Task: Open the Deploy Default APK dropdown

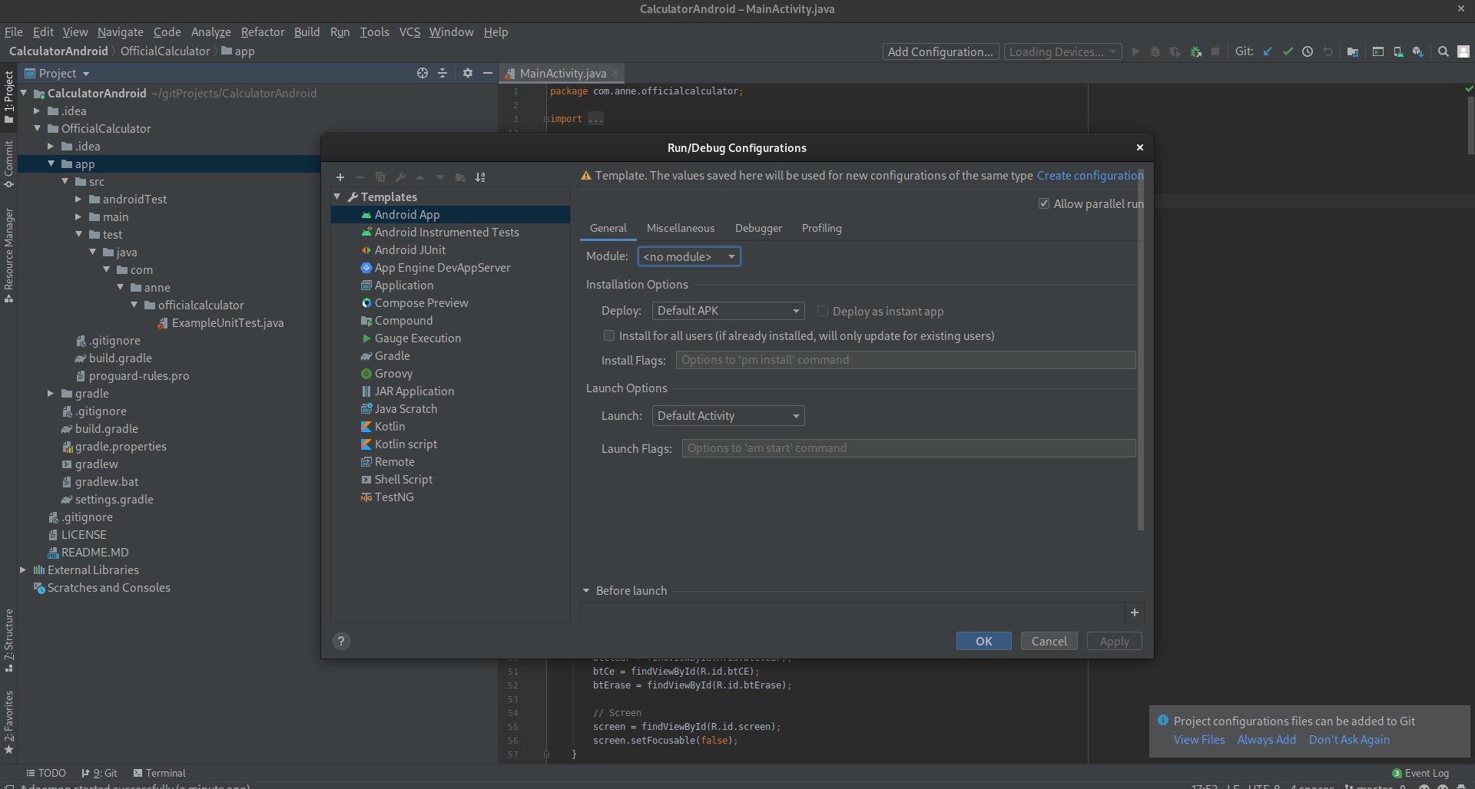Action: (728, 311)
